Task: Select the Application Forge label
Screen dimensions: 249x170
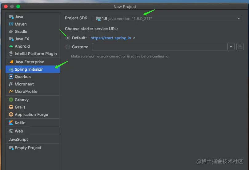Action: pos(31,114)
